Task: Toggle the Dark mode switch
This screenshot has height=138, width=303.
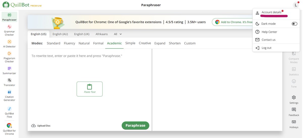Action: pos(294,24)
